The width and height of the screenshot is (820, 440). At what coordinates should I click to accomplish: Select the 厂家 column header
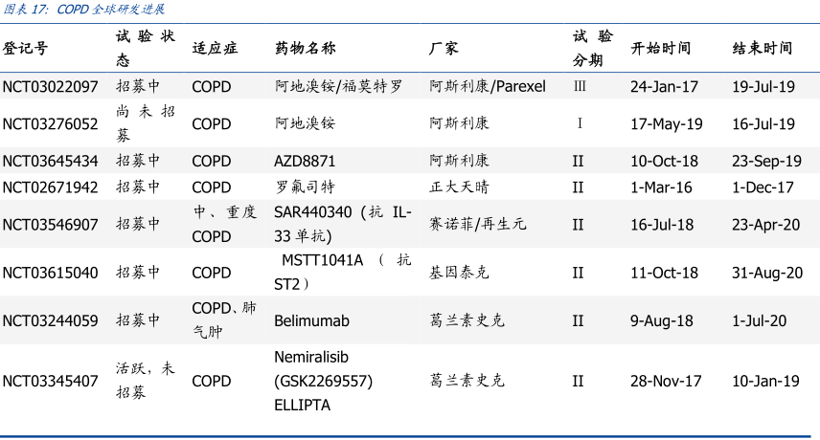click(x=444, y=48)
